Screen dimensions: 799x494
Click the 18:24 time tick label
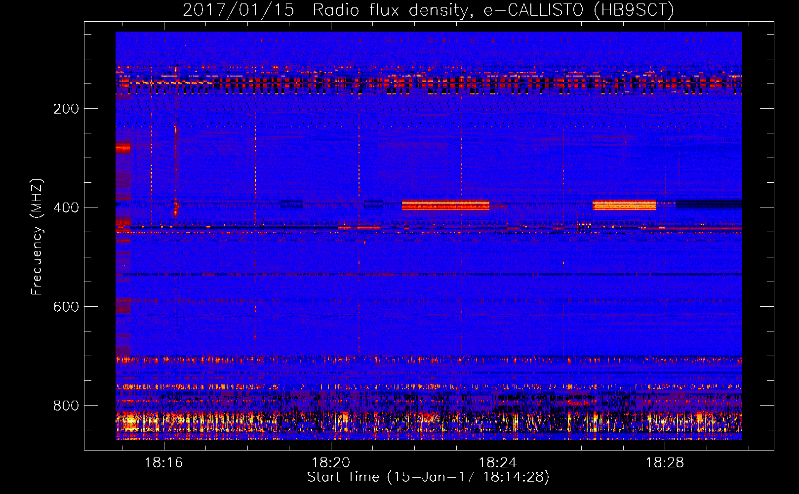click(x=498, y=462)
